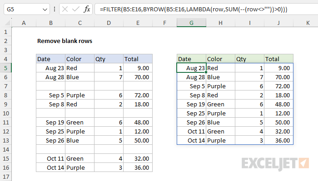Viewport: 318px width, 181px height.
Task: Click cell E9 containing 18.00
Action: 138,104
